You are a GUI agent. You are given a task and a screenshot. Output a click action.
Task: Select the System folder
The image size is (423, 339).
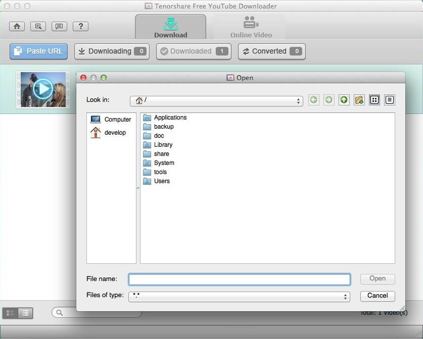(159, 163)
